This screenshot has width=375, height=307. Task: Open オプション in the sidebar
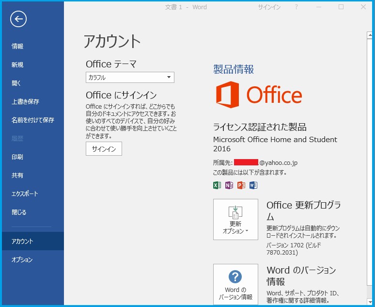point(33,259)
